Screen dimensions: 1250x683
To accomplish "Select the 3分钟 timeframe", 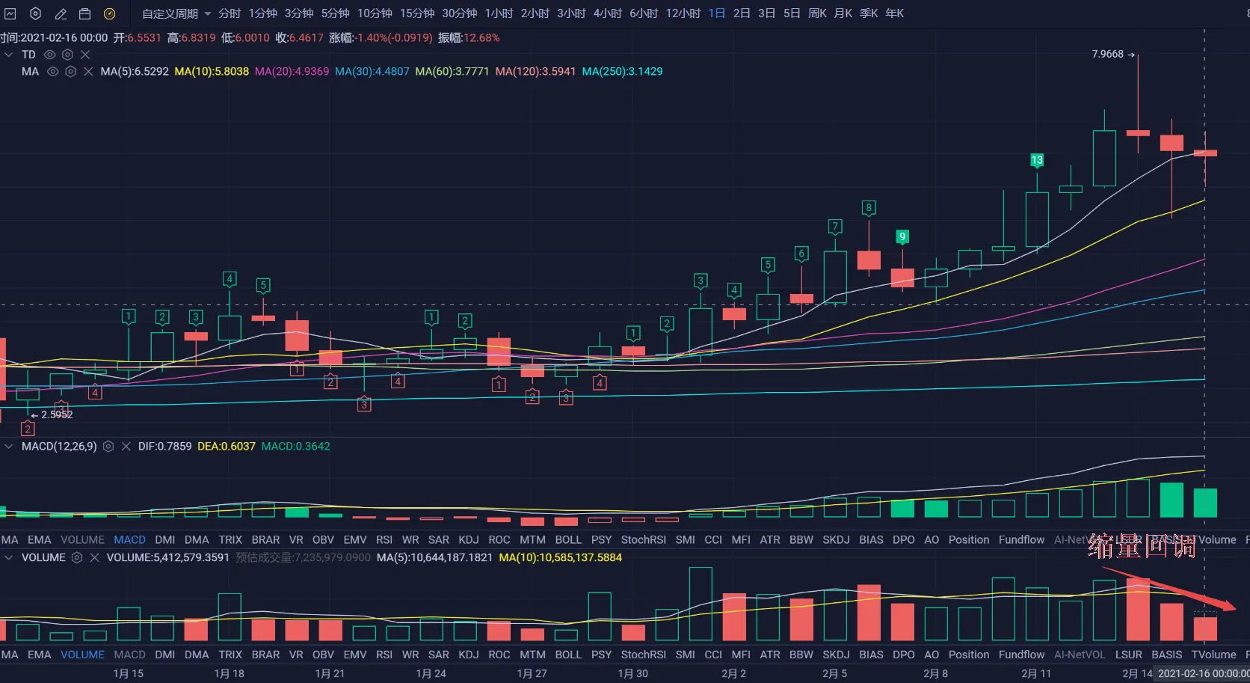I will coord(299,13).
